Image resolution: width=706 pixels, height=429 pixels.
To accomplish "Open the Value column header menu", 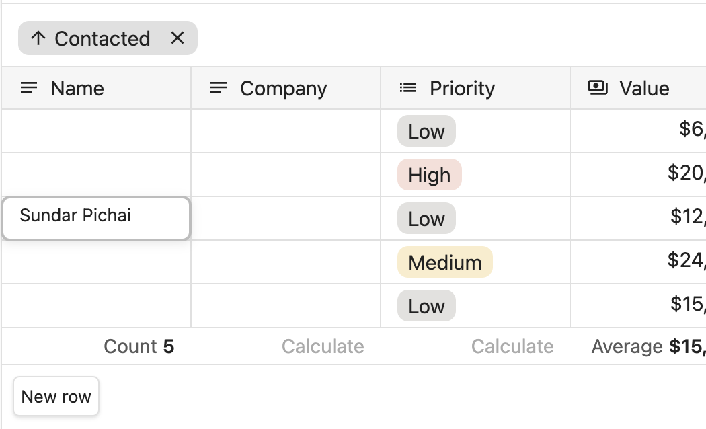I will [644, 88].
